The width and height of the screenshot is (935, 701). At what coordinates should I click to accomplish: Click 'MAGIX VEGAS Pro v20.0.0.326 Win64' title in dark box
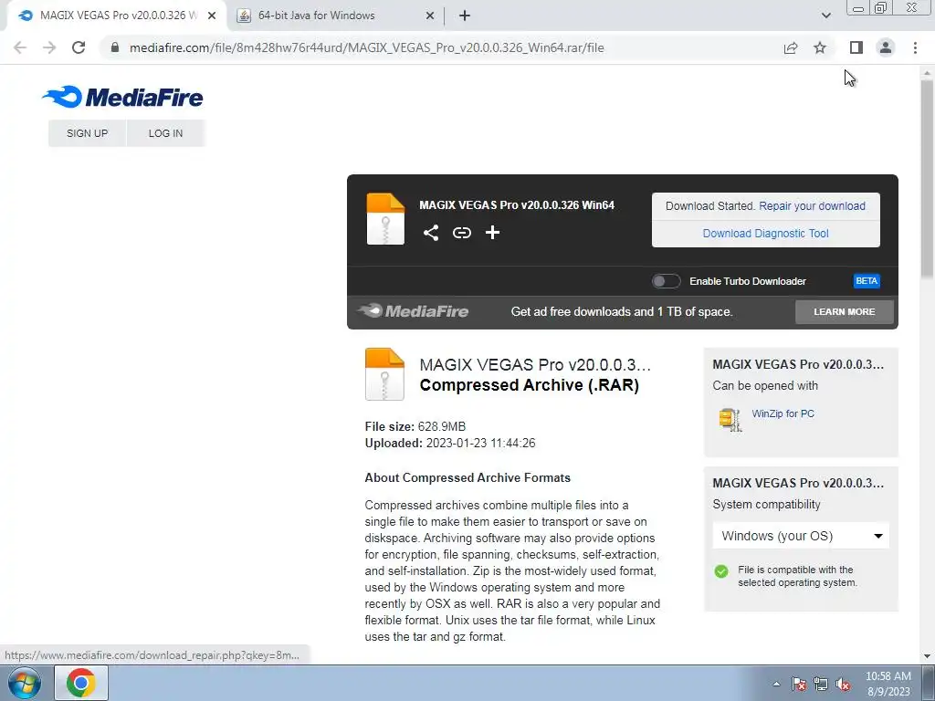click(x=517, y=205)
